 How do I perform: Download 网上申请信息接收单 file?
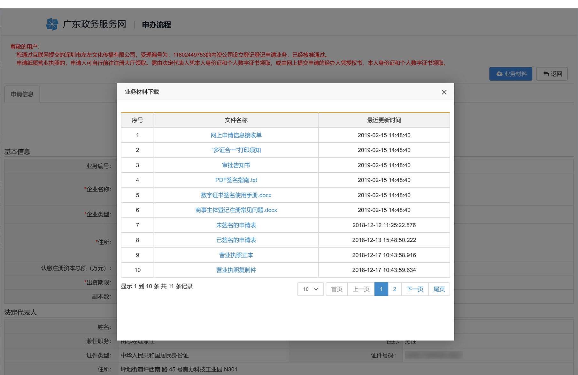[x=236, y=135]
